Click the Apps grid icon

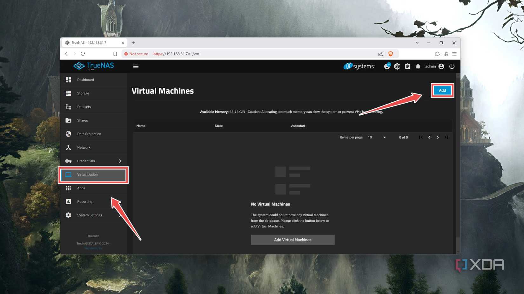68,188
